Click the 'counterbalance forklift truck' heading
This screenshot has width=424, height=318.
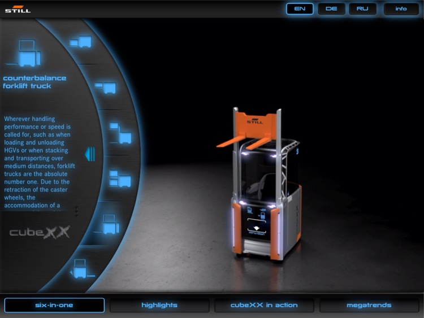click(34, 82)
